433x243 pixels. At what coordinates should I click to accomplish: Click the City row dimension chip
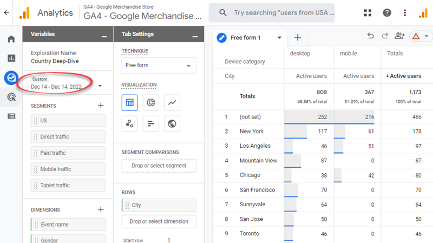159,205
